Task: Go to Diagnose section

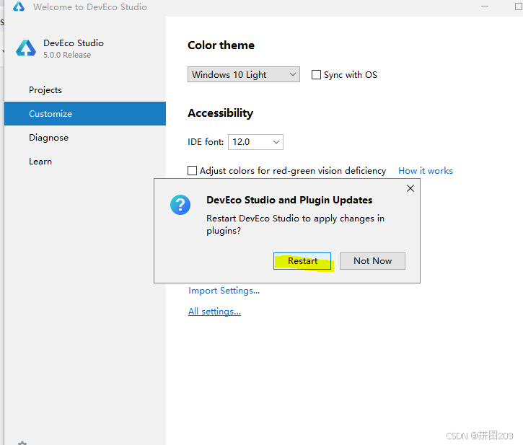Action: [x=85, y=138]
